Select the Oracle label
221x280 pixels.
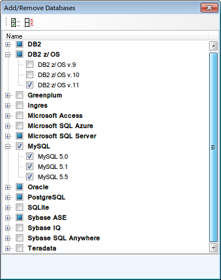(38, 187)
